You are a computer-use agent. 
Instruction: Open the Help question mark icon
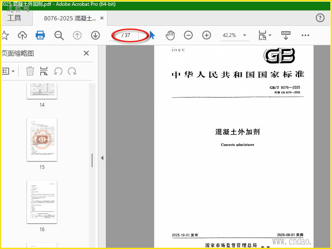pyautogui.click(x=320, y=18)
